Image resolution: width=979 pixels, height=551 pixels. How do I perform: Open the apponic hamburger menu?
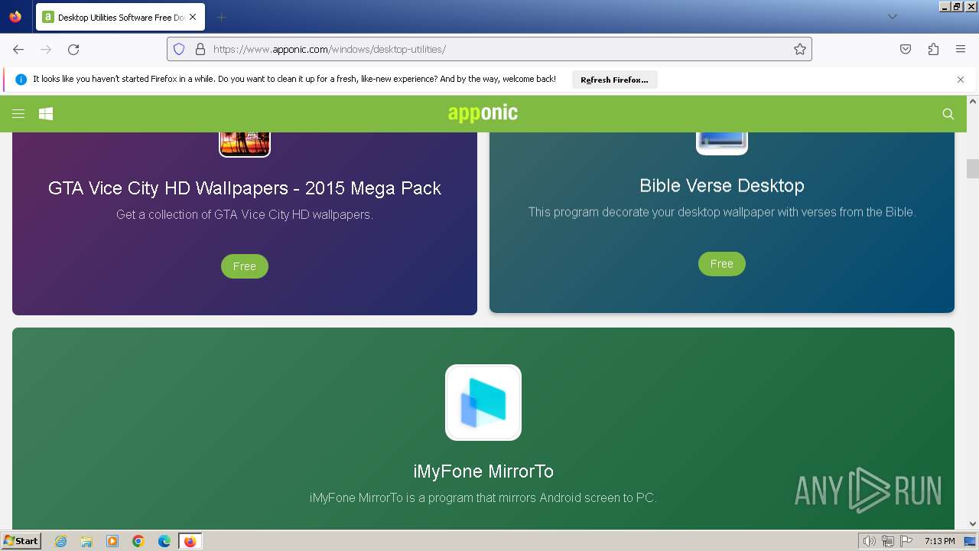pos(18,114)
